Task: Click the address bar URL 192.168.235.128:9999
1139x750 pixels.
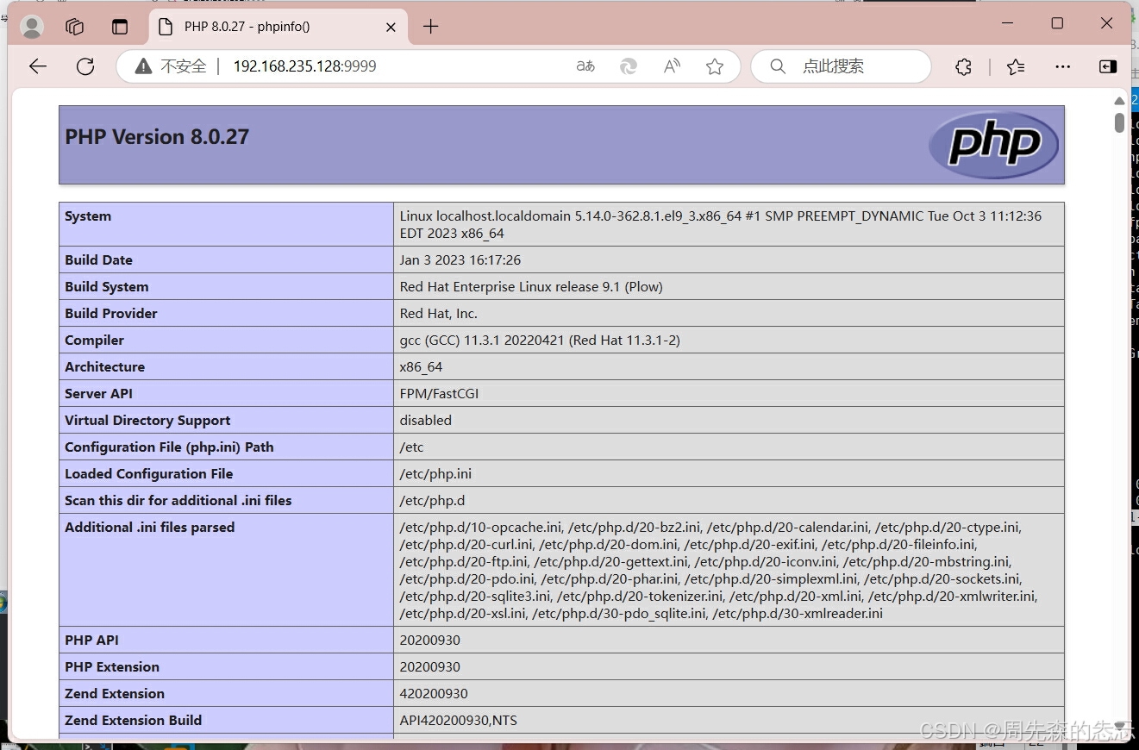Action: click(304, 66)
